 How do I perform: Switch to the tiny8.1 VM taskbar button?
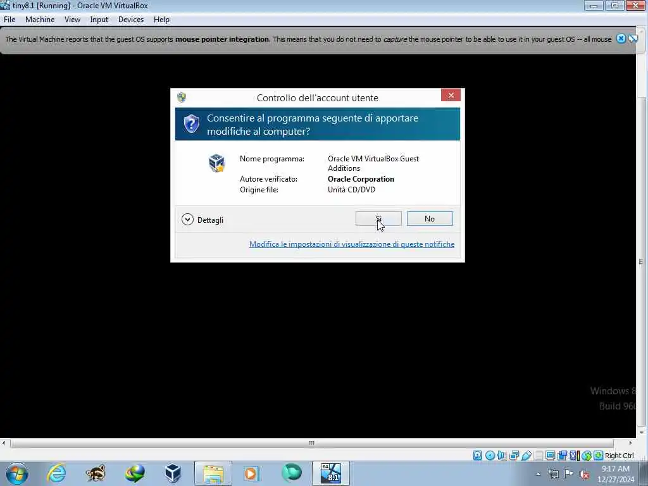tap(330, 473)
